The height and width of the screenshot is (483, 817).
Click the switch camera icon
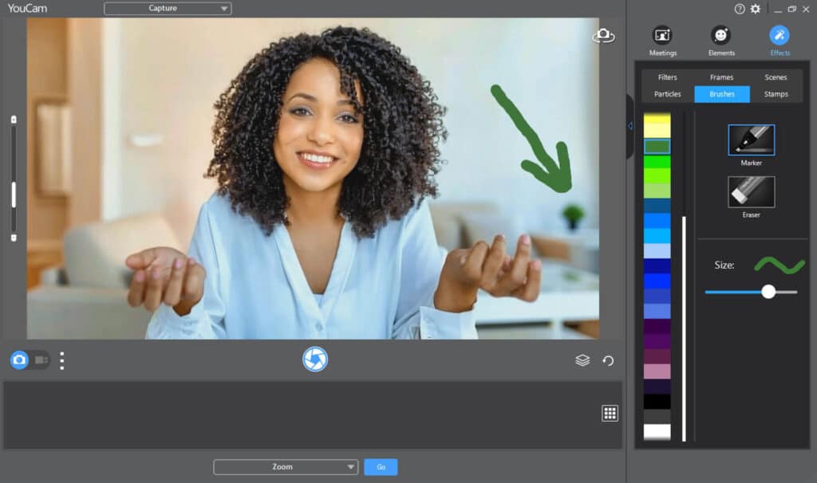[603, 36]
